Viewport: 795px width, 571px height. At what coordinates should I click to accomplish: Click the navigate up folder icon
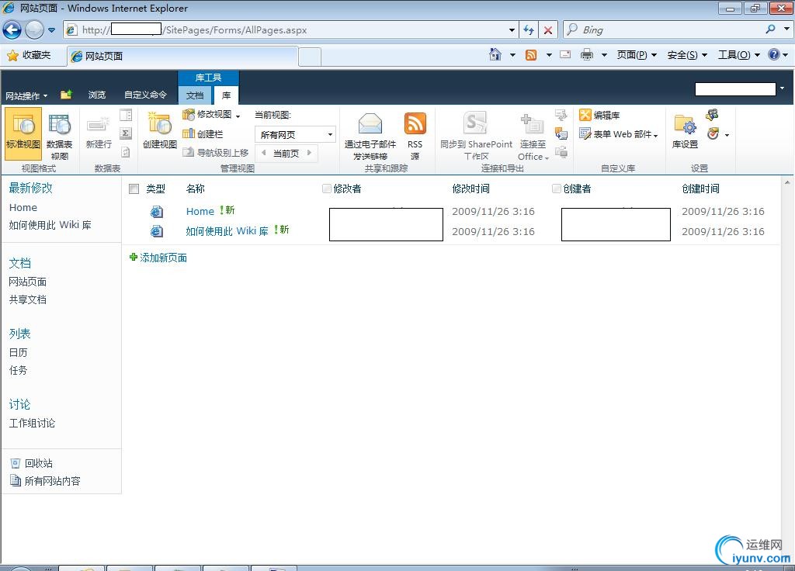tap(66, 95)
